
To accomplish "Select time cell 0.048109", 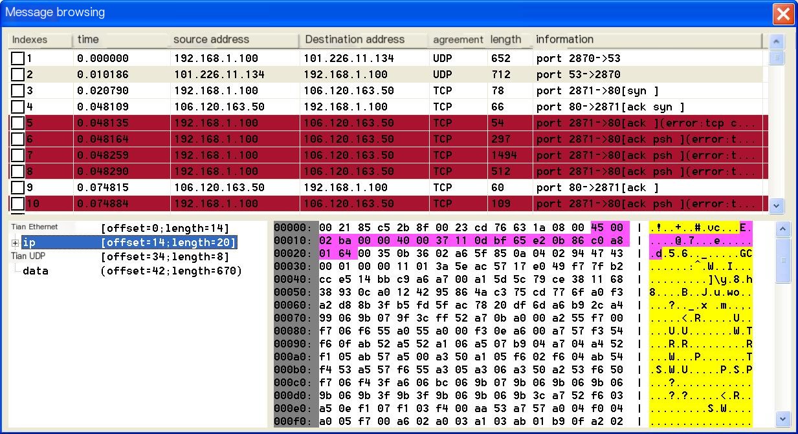I will click(x=103, y=107).
